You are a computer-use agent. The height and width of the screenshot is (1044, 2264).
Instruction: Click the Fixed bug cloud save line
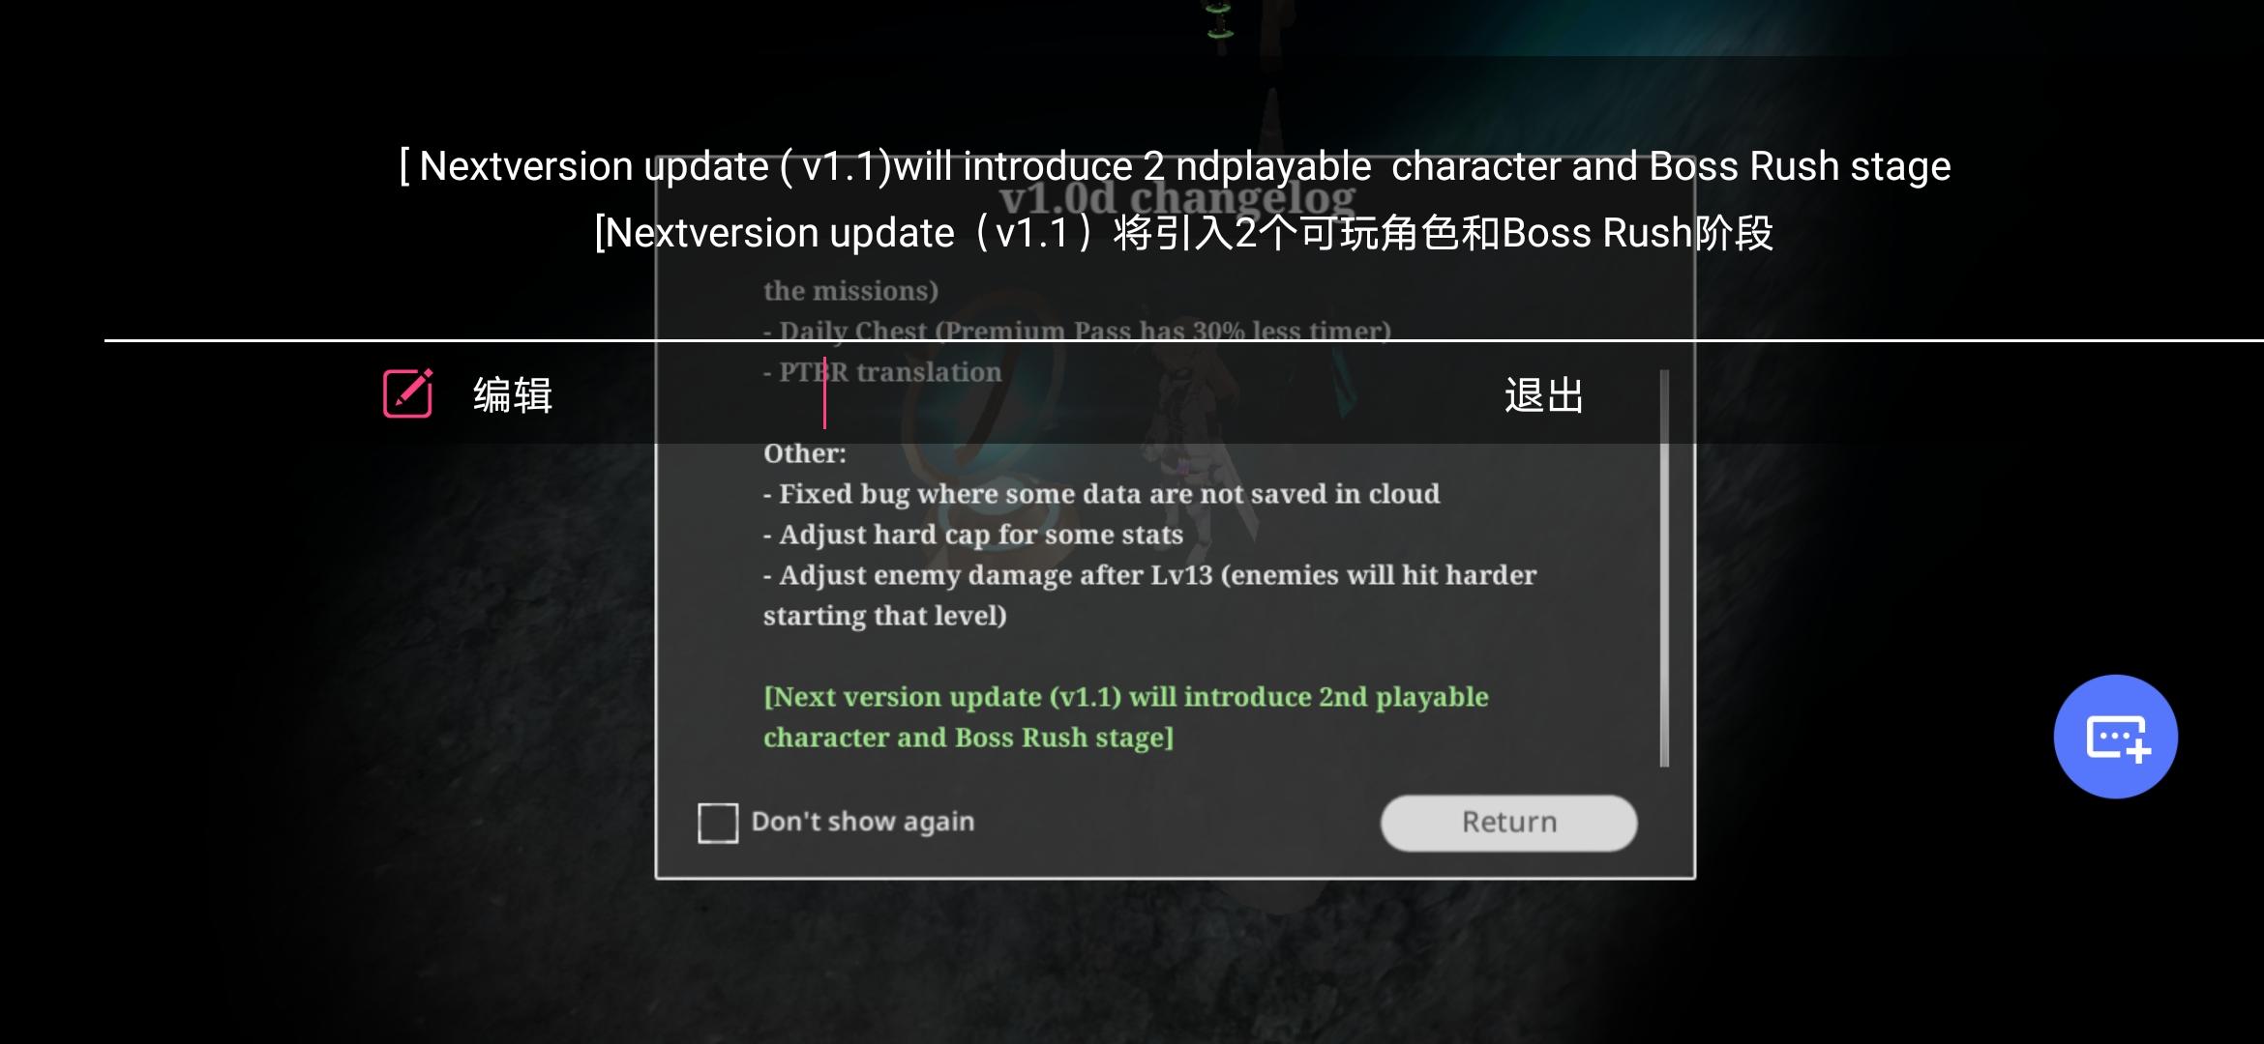[1101, 494]
